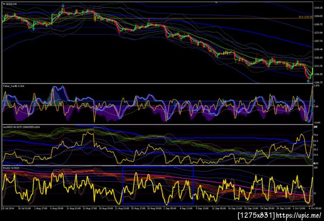The width and height of the screenshot is (324, 221).
Task: Click the 1 Oct 13:00 time axis label
Action: [x=299, y=209]
